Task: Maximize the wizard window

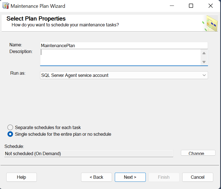Action: (191, 6)
